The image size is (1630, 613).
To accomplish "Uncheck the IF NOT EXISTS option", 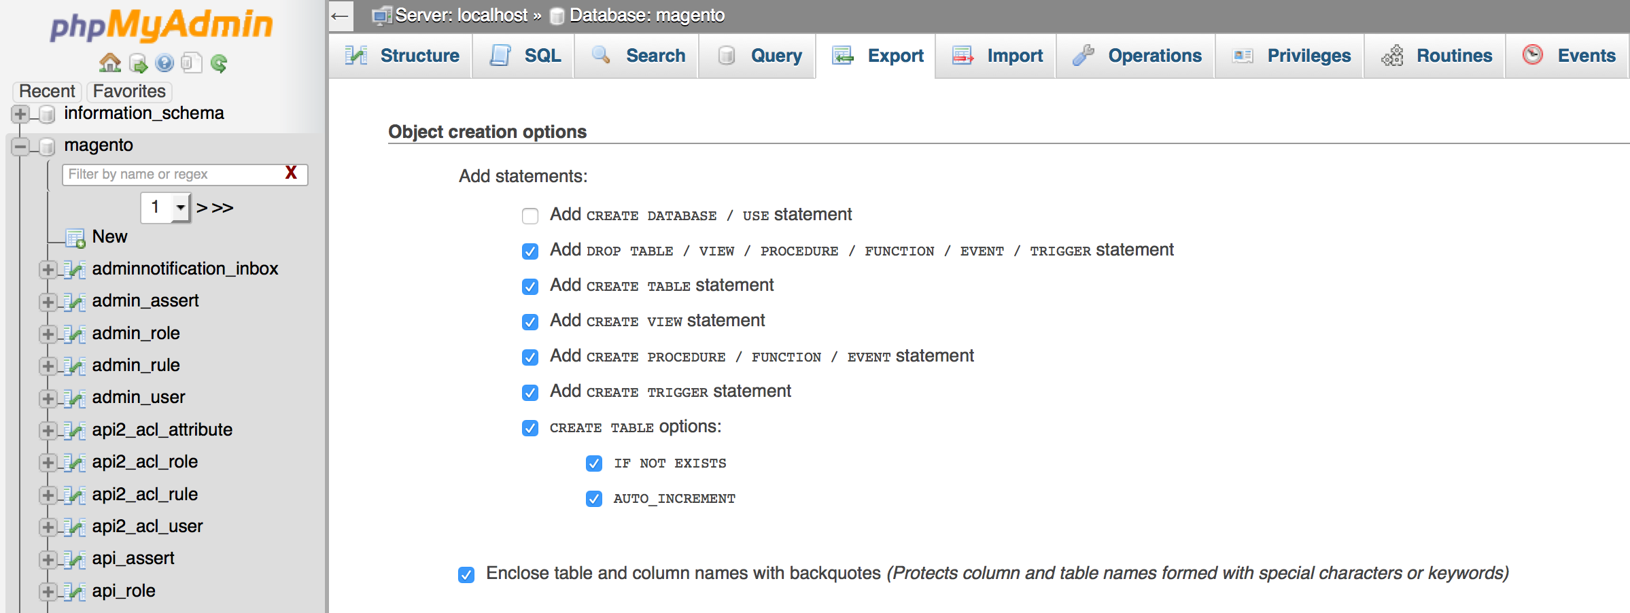I will tap(593, 463).
